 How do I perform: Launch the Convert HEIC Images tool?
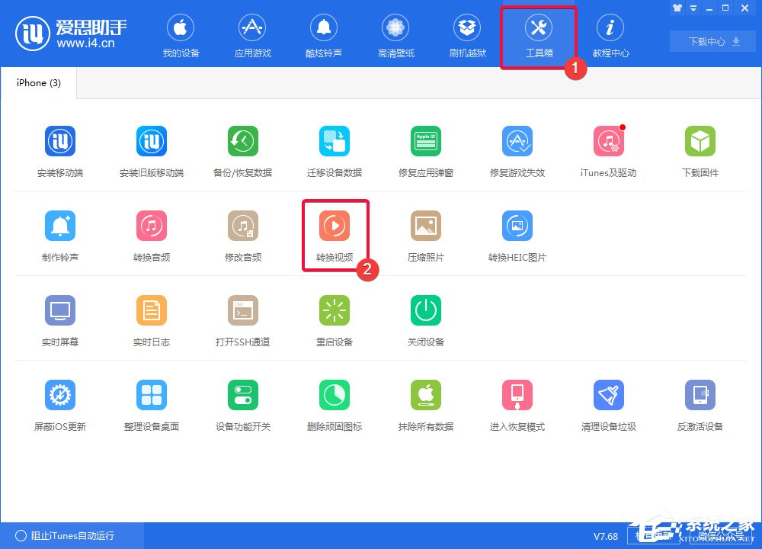[517, 233]
